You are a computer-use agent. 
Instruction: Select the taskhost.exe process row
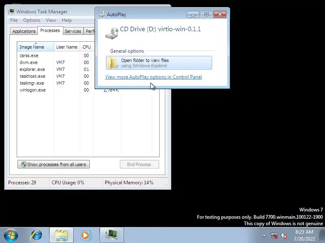click(x=56, y=76)
